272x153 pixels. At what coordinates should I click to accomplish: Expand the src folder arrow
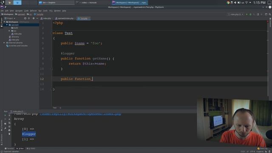tap(9, 31)
